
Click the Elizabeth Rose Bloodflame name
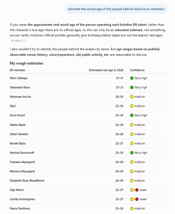click(27, 181)
